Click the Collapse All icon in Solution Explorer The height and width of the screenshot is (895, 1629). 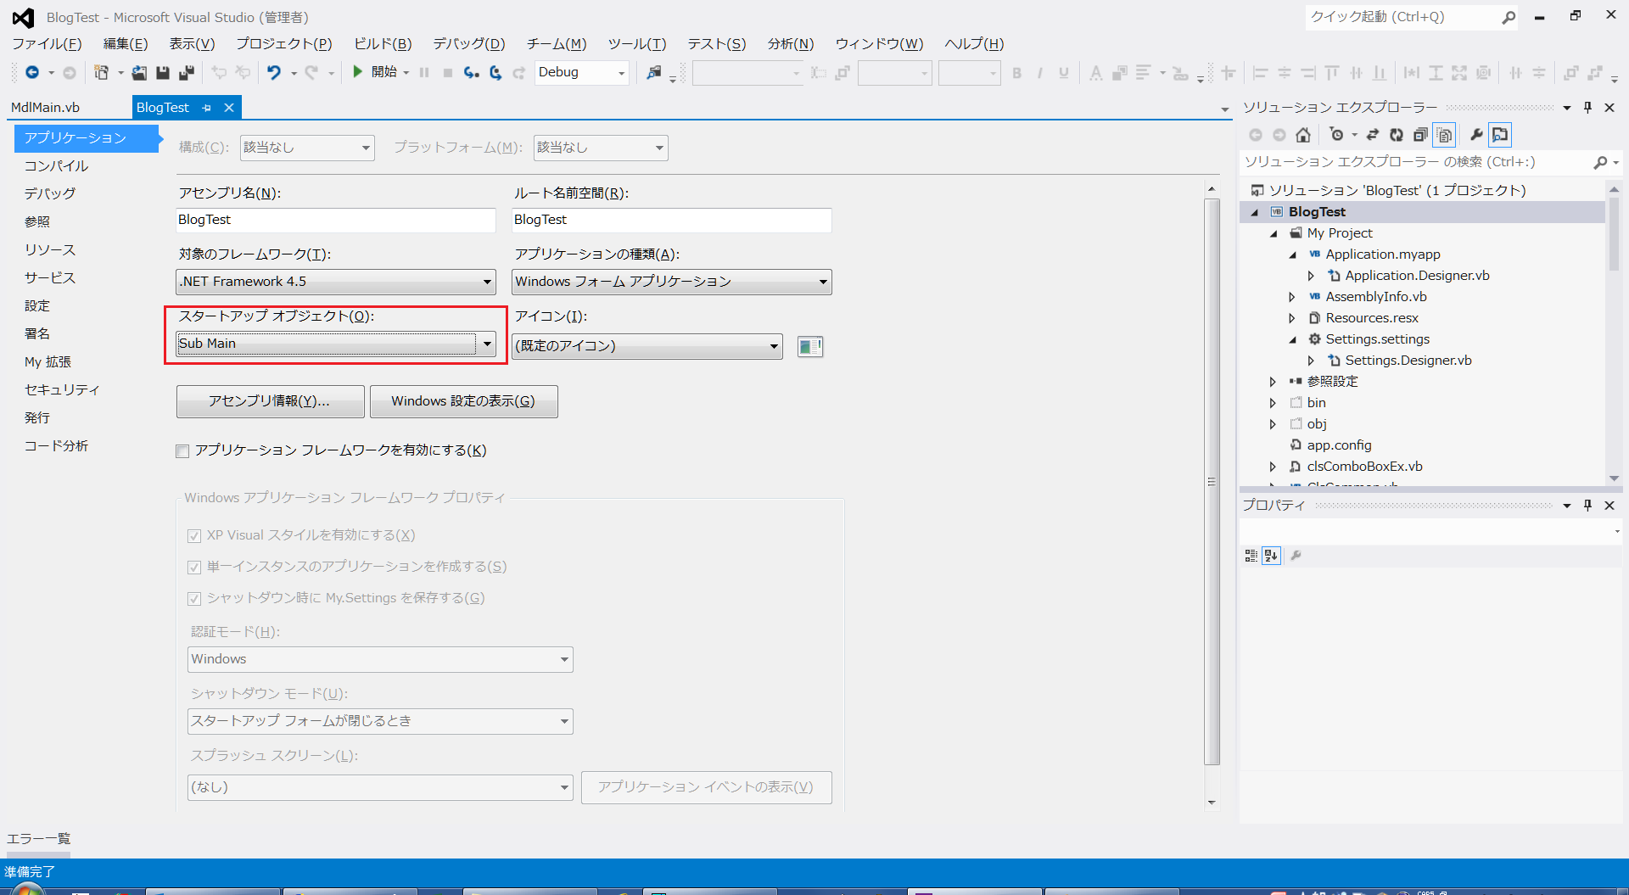pos(1420,135)
